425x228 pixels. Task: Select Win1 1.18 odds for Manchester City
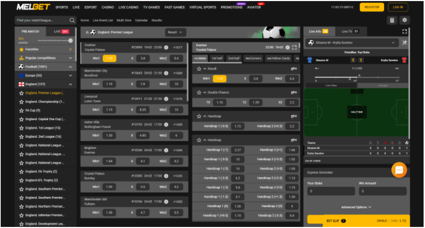click(x=109, y=84)
